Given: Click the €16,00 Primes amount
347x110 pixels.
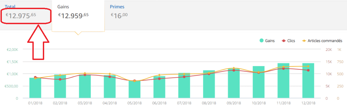Looking at the screenshot, I should click(x=119, y=15).
